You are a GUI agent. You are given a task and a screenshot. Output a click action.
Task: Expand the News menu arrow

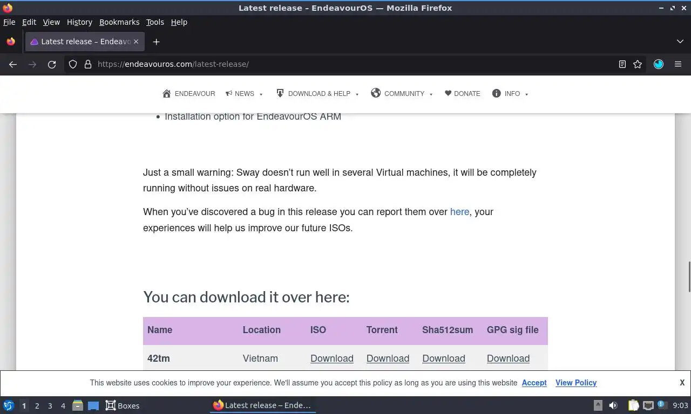click(261, 94)
